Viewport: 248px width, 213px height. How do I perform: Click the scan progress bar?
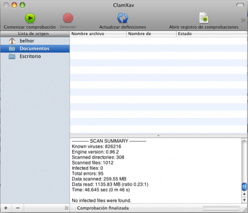[x=221, y=208]
